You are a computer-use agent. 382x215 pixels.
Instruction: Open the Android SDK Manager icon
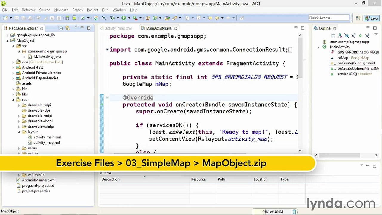67,18
